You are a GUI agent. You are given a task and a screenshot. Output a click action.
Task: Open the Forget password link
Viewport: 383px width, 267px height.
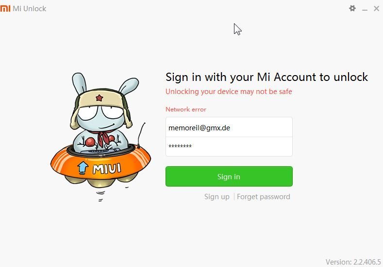click(x=263, y=197)
